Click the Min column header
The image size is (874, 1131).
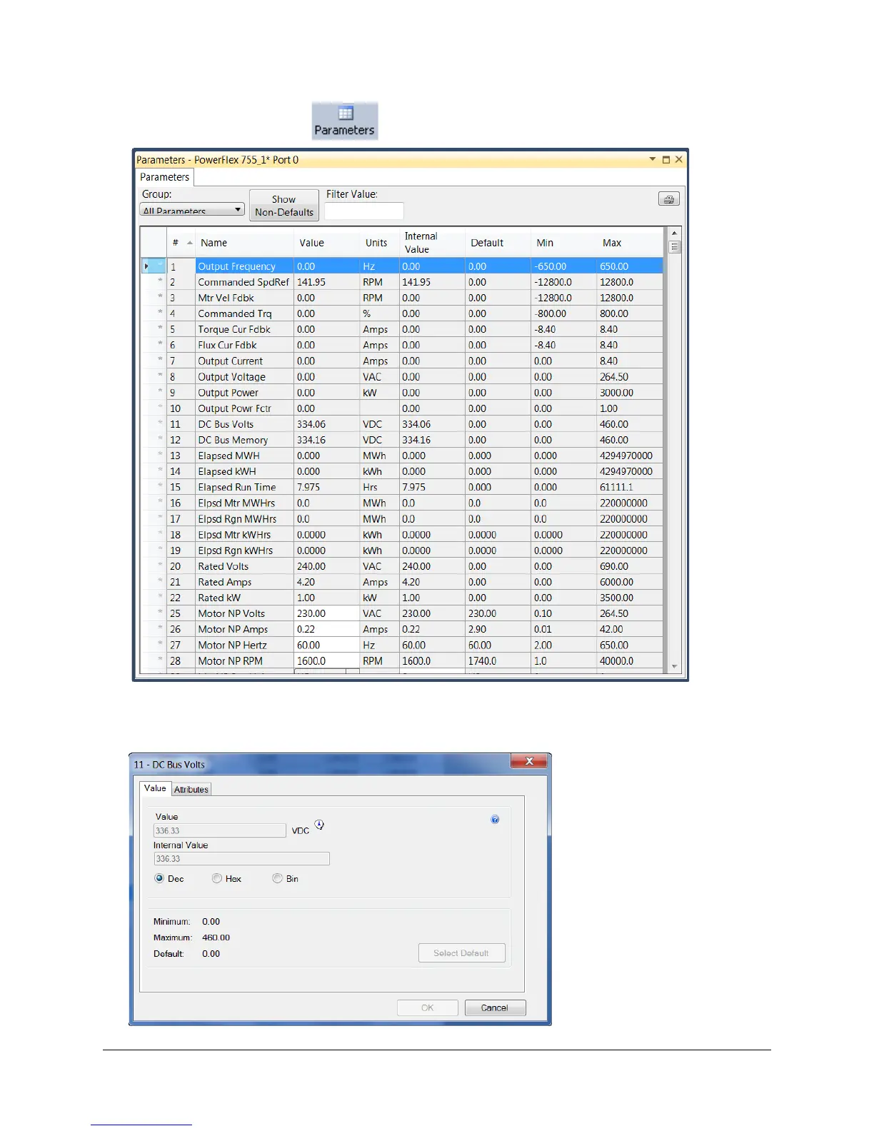[x=563, y=243]
